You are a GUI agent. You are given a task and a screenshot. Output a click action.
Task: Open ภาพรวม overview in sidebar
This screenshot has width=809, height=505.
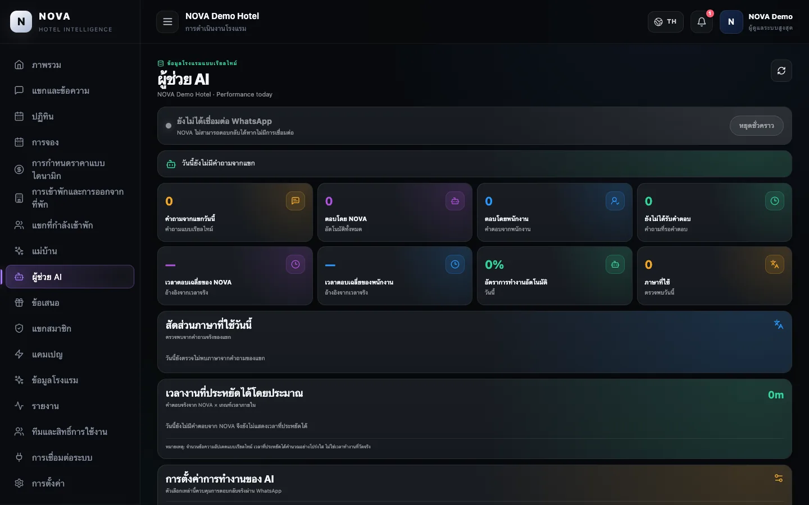click(70, 65)
